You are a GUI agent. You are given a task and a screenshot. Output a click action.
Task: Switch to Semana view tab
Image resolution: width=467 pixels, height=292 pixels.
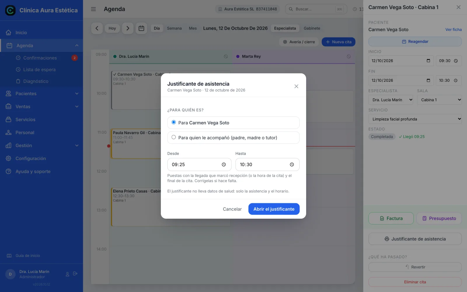coord(174,28)
